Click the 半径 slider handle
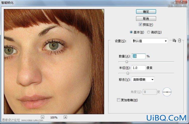The image size is (189, 124). tap(128, 73)
